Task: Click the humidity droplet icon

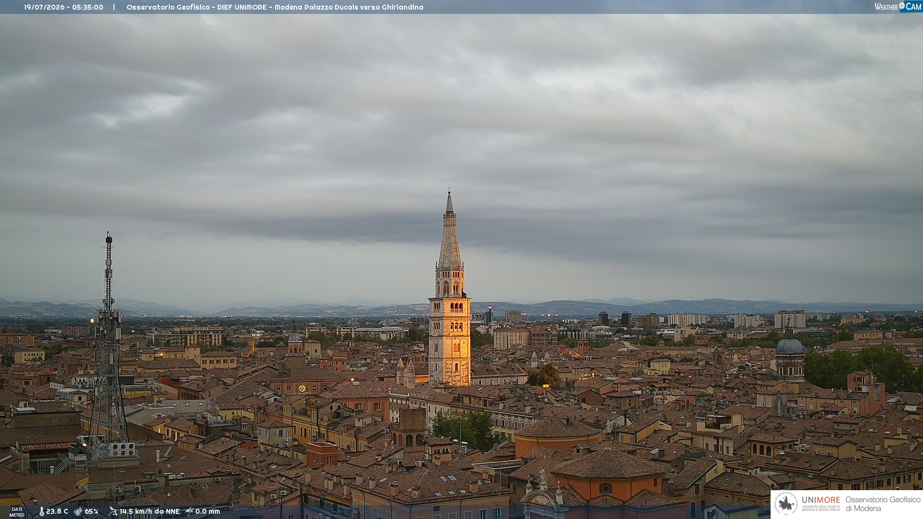Action: click(78, 511)
